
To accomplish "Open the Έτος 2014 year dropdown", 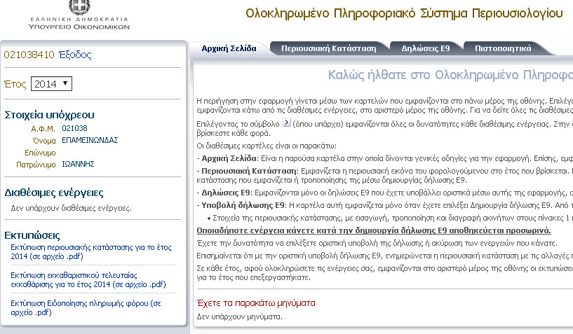I will click(51, 83).
